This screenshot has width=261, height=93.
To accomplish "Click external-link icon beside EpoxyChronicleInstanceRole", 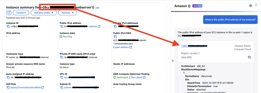I will [x=43, y=87].
